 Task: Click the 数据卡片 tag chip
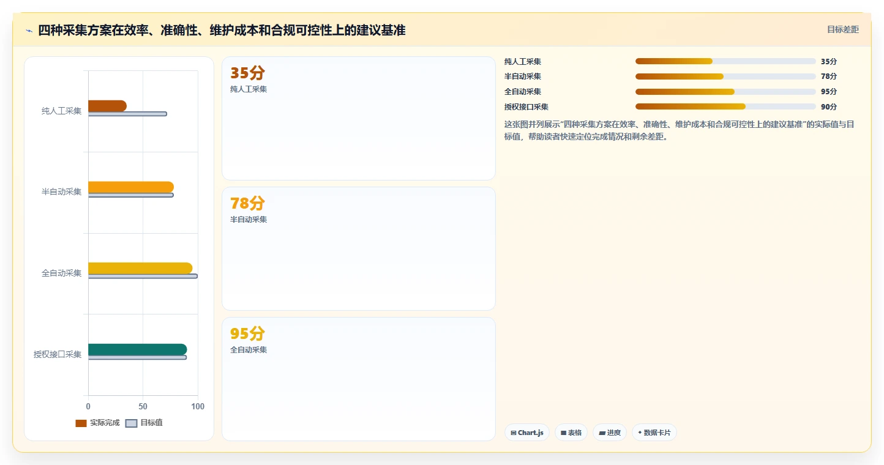(654, 433)
